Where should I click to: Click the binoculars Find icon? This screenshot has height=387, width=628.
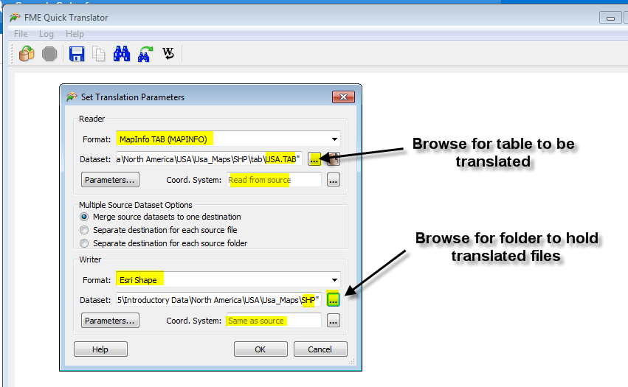[122, 53]
